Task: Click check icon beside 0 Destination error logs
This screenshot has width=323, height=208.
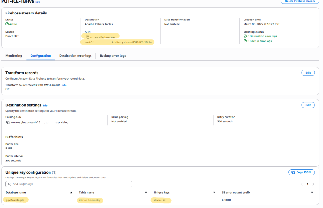Action: click(x=244, y=36)
